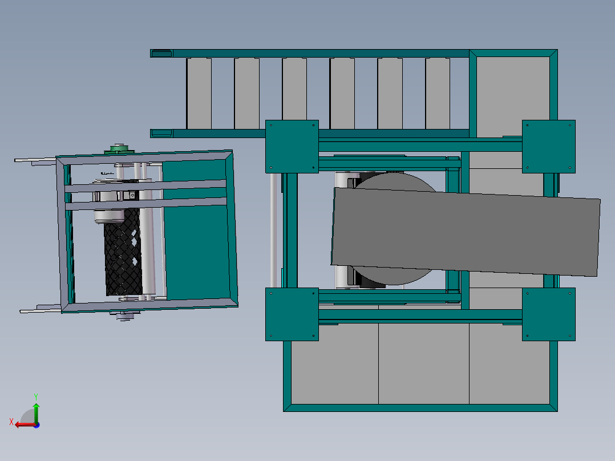This screenshot has height=461, width=615.
Task: Click the green Y label of the triad
Action: pos(36,397)
